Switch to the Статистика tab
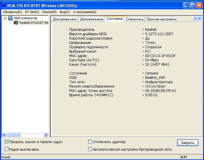 [x=135, y=19]
